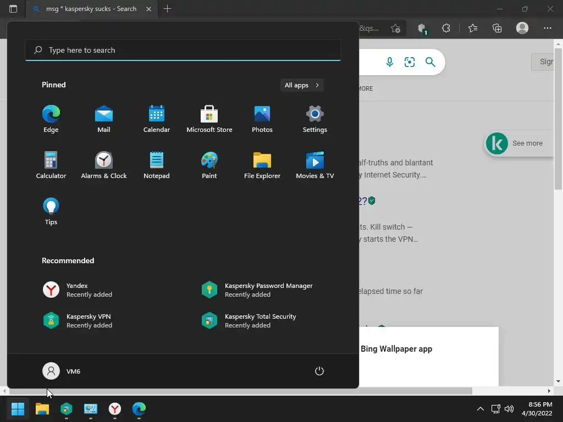Open the clock and date flyout
The width and height of the screenshot is (563, 422).
pos(537,409)
